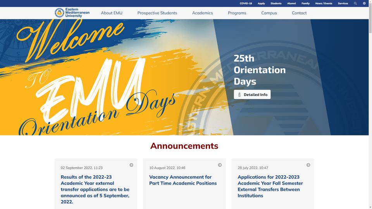Open arrow icon on 10 August announcement
Screen dimensions: 372x209
220,165
